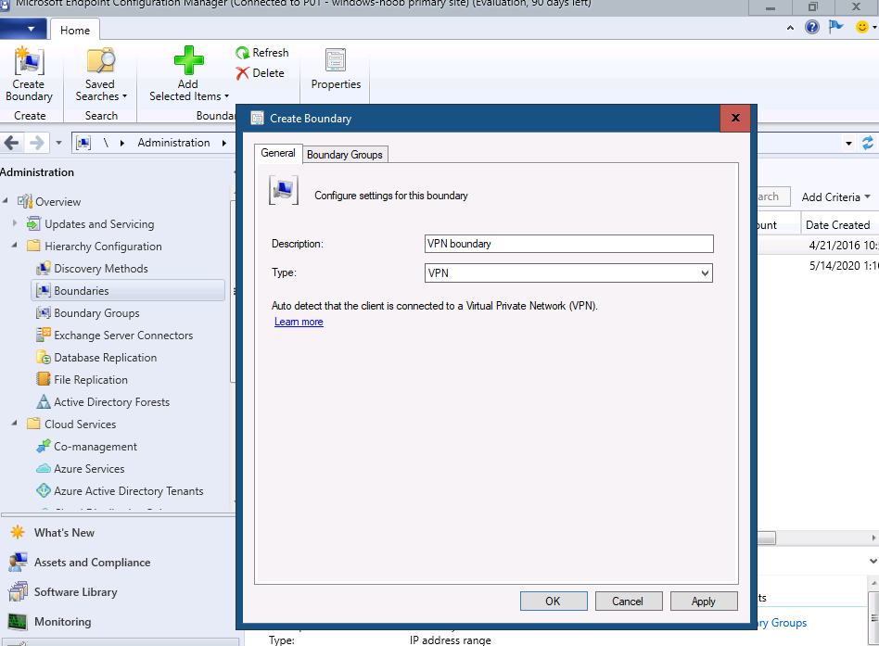Select the Hierarchy Configuration folder
Screen dimensions: 879x646
click(x=95, y=246)
